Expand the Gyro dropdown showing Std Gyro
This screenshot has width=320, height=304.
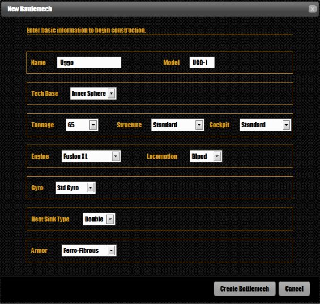click(75, 188)
